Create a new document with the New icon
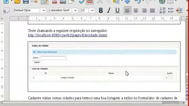 (x=6, y=1)
